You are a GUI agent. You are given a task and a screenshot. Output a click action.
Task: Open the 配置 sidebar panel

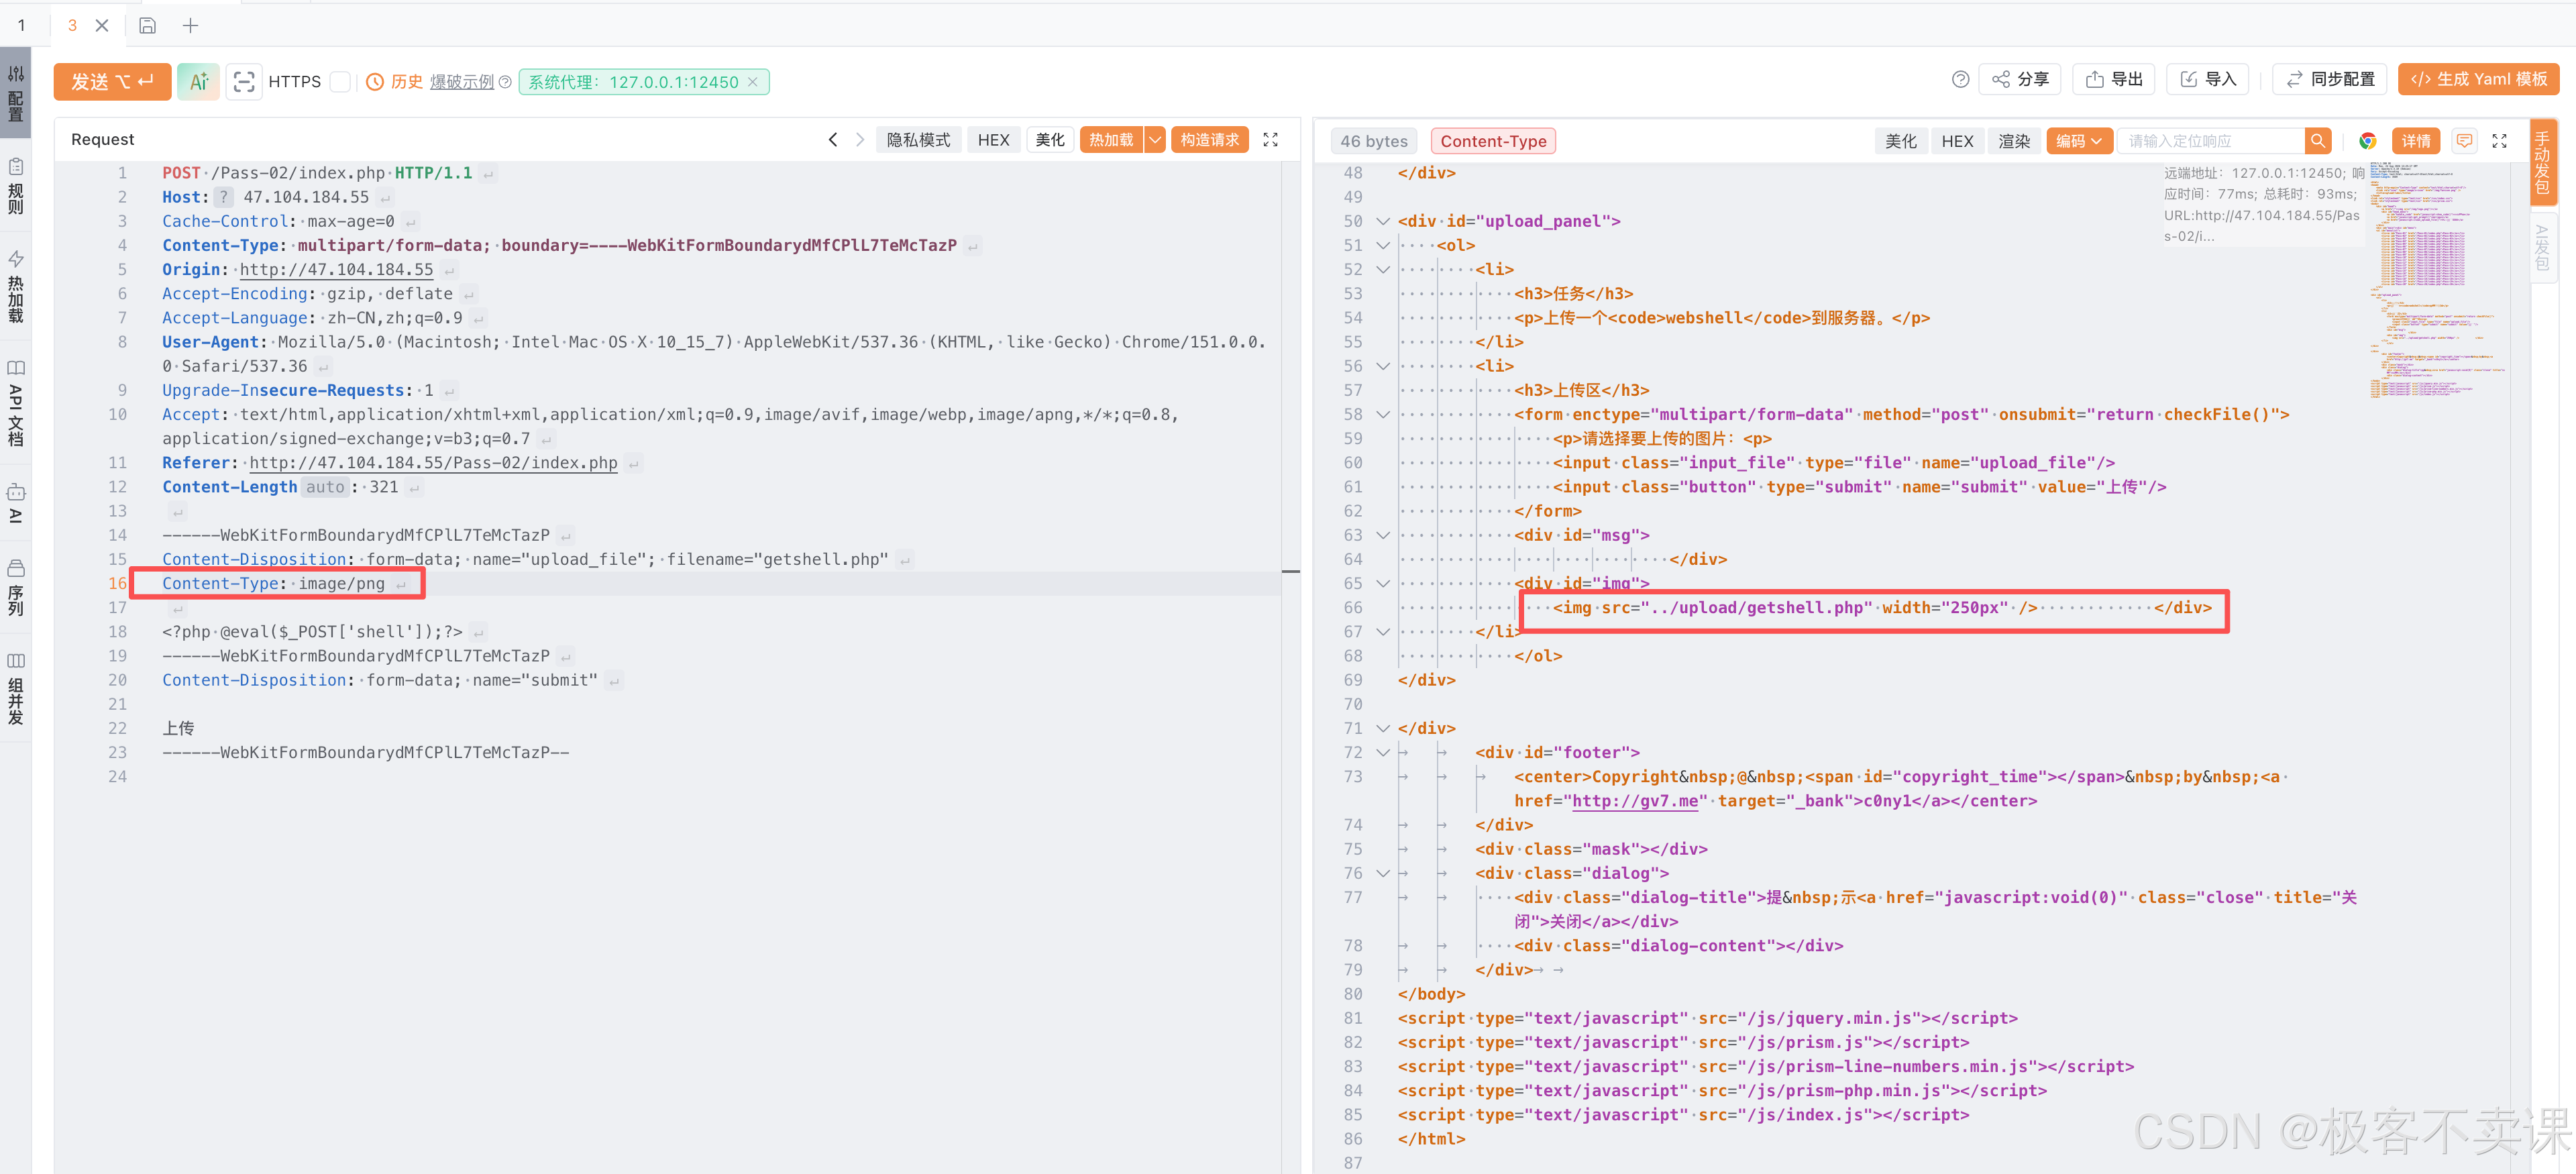16,93
